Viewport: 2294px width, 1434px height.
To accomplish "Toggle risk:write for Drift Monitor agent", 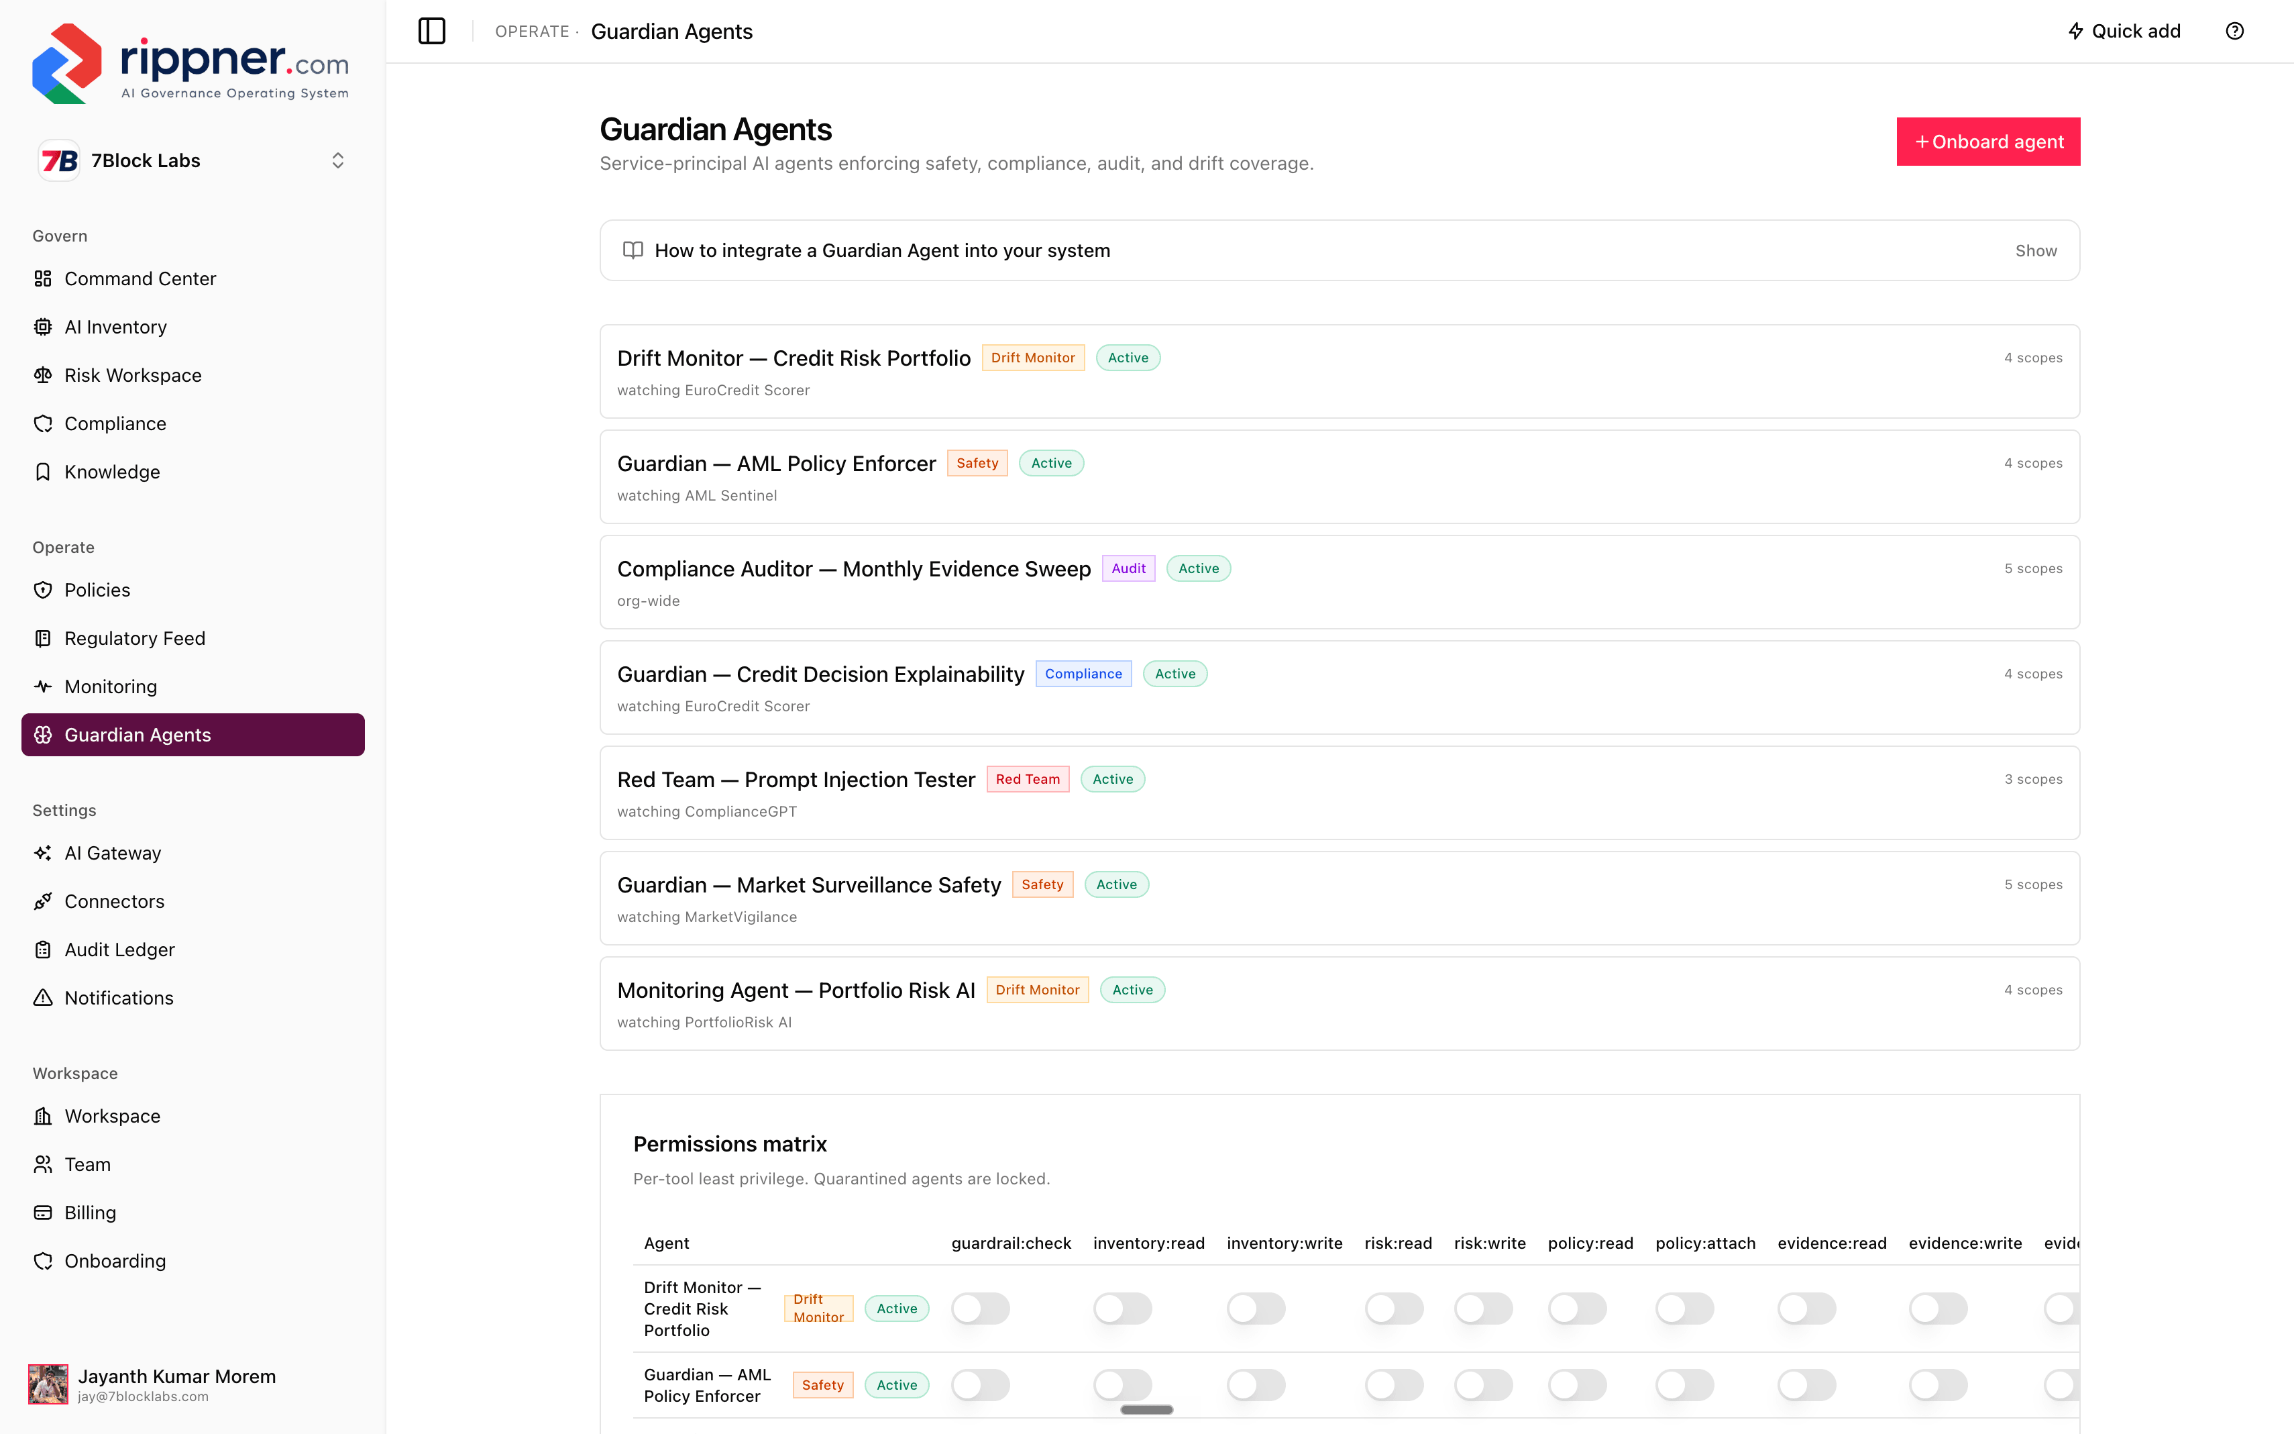I will pos(1484,1309).
